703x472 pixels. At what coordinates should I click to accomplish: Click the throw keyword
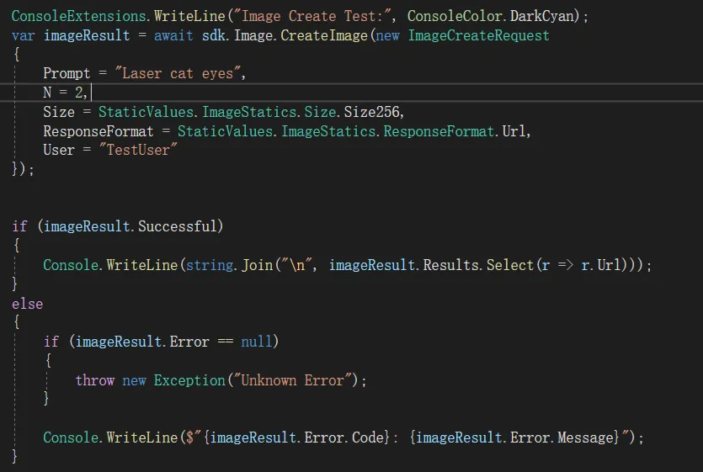(x=94, y=380)
